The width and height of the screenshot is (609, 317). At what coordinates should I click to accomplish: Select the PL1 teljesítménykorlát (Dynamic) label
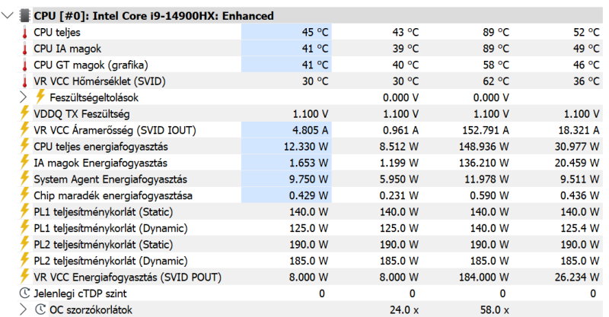(x=110, y=228)
